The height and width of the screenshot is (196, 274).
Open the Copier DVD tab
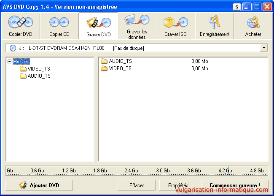pyautogui.click(x=21, y=26)
